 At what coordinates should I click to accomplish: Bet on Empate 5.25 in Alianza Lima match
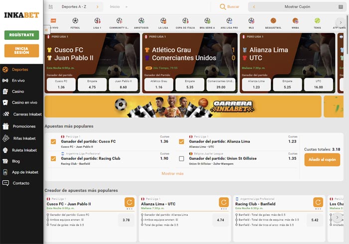(x=287, y=85)
